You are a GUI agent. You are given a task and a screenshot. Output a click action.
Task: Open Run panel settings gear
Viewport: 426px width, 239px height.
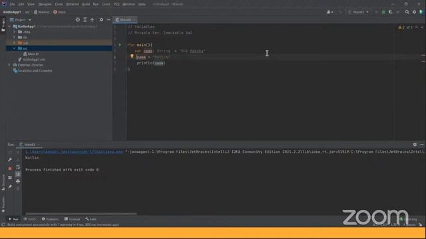415,145
